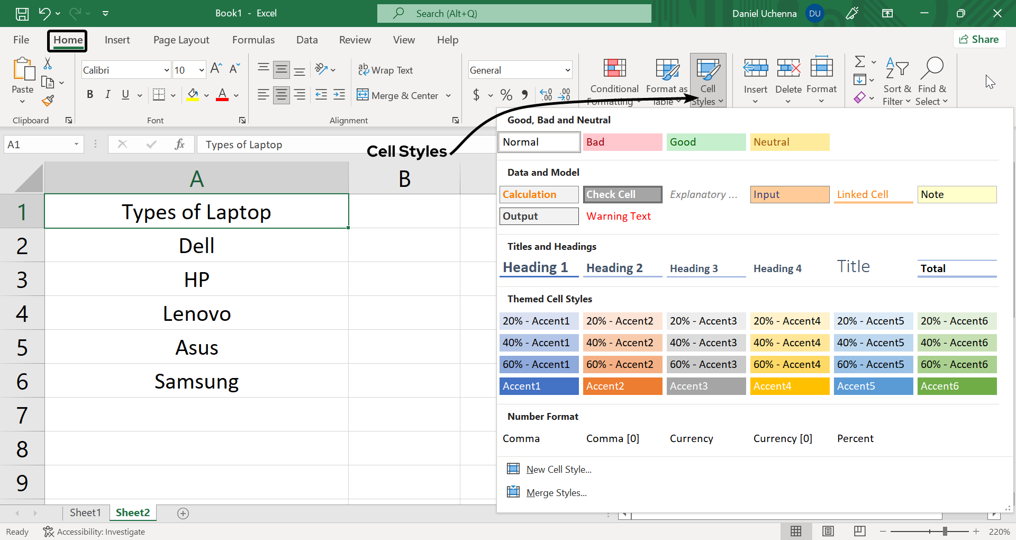Viewport: 1016px width, 540px height.
Task: Toggle Wrap Text on
Action: 385,70
